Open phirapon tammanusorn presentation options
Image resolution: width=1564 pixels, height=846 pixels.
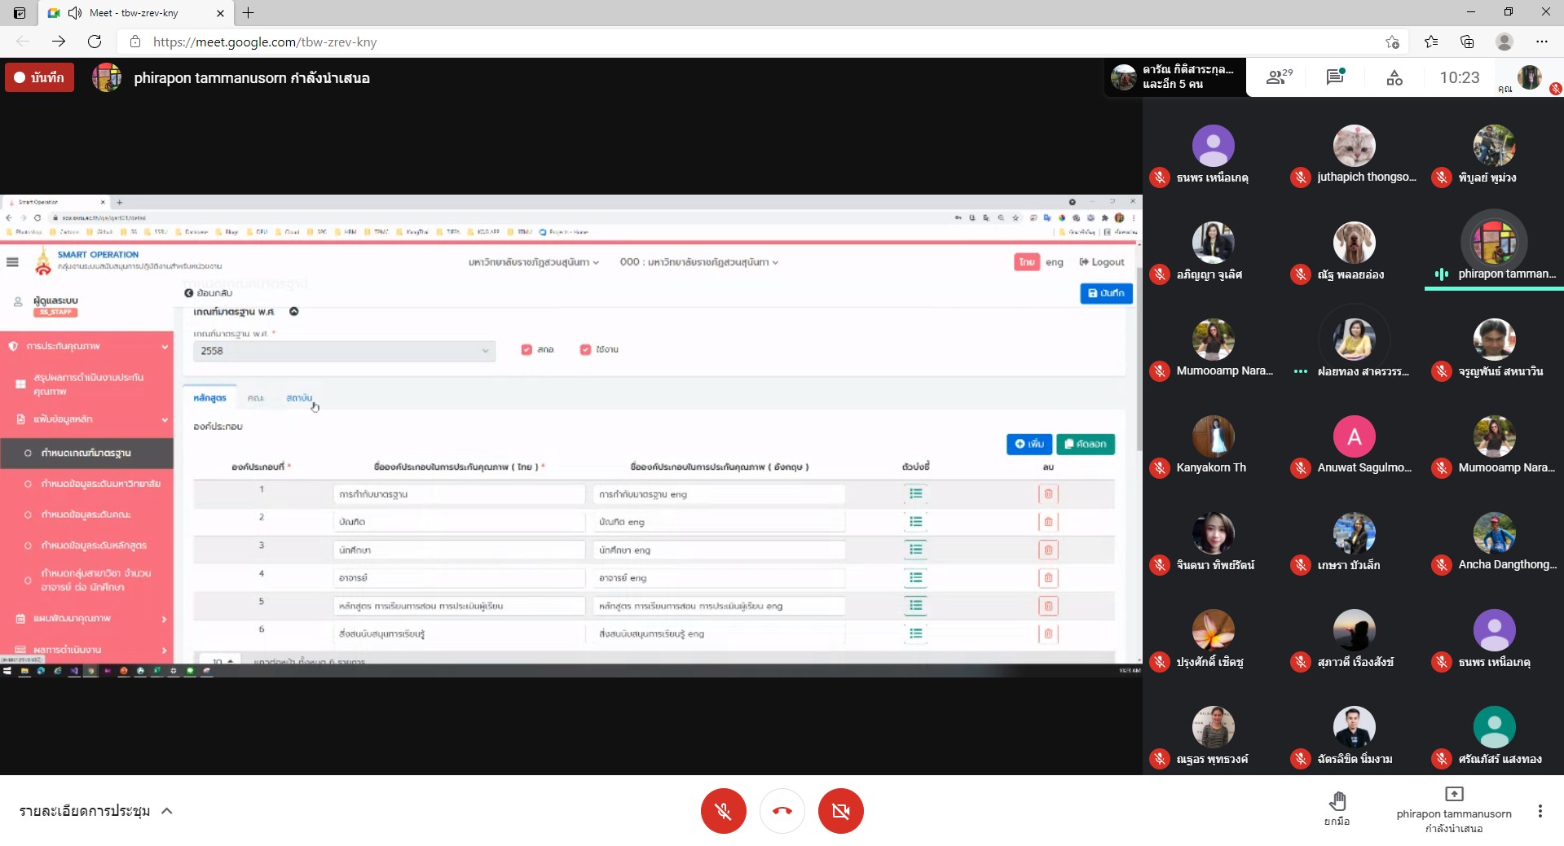(1453, 809)
